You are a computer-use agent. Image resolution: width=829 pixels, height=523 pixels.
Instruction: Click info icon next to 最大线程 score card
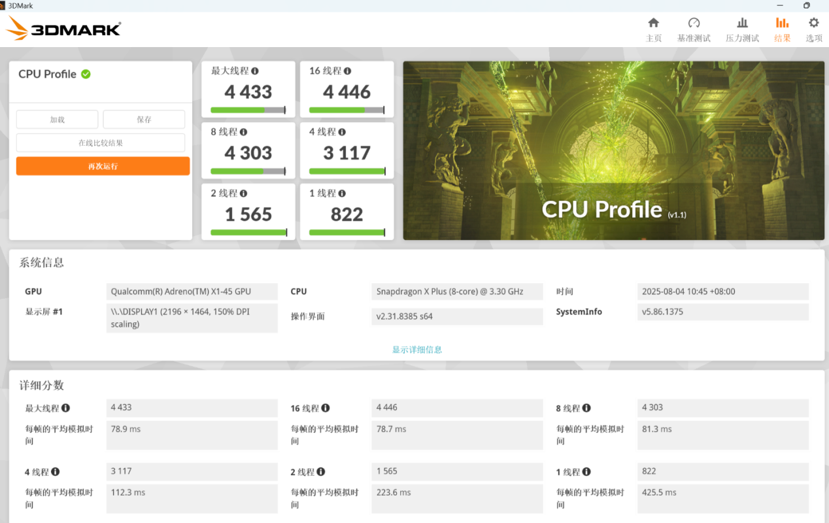pyautogui.click(x=255, y=71)
